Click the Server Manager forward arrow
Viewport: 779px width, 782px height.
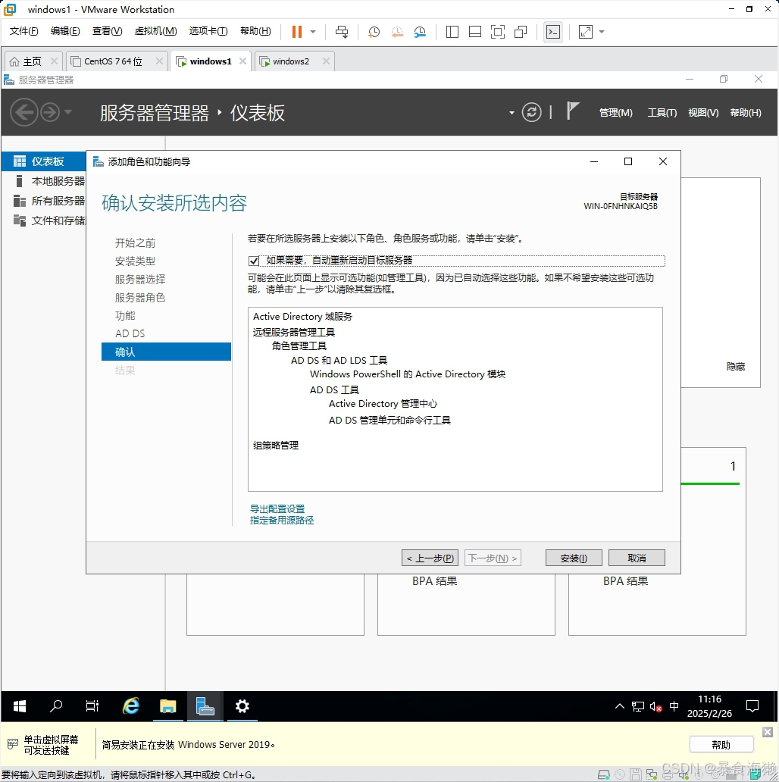tap(50, 112)
